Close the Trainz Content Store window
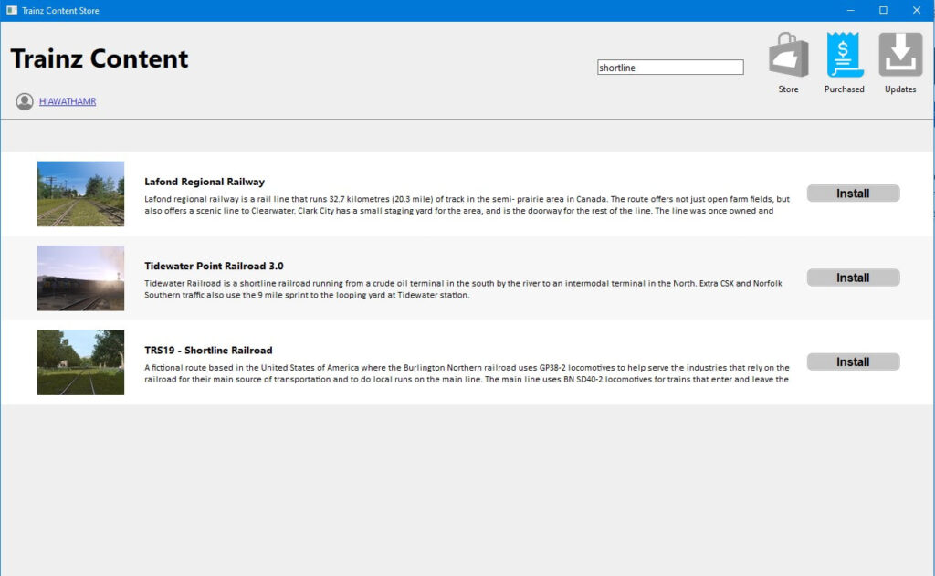The image size is (935, 576). 917,10
